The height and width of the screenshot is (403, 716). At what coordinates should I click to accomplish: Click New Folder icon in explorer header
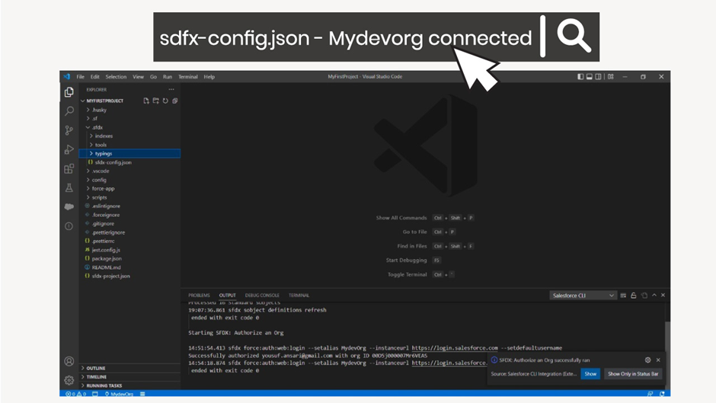(x=155, y=101)
